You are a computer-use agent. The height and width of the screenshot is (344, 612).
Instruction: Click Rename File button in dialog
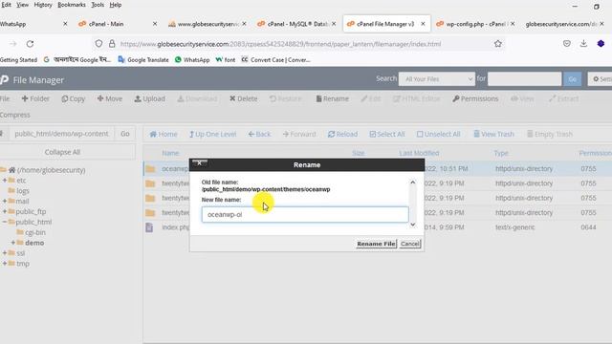pos(376,244)
